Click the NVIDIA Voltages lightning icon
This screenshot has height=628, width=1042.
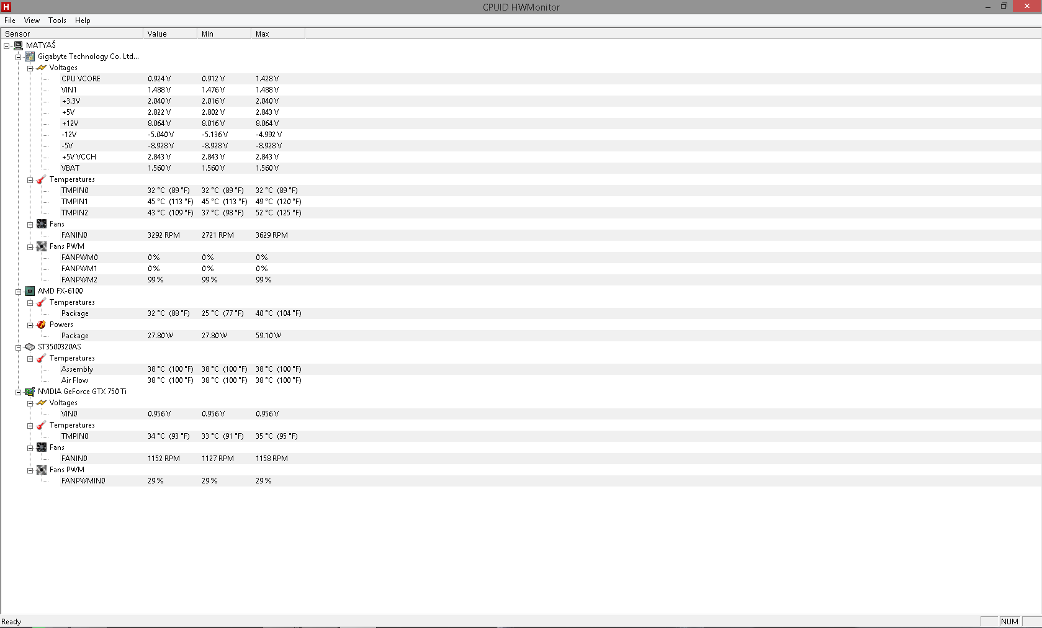[x=42, y=403]
